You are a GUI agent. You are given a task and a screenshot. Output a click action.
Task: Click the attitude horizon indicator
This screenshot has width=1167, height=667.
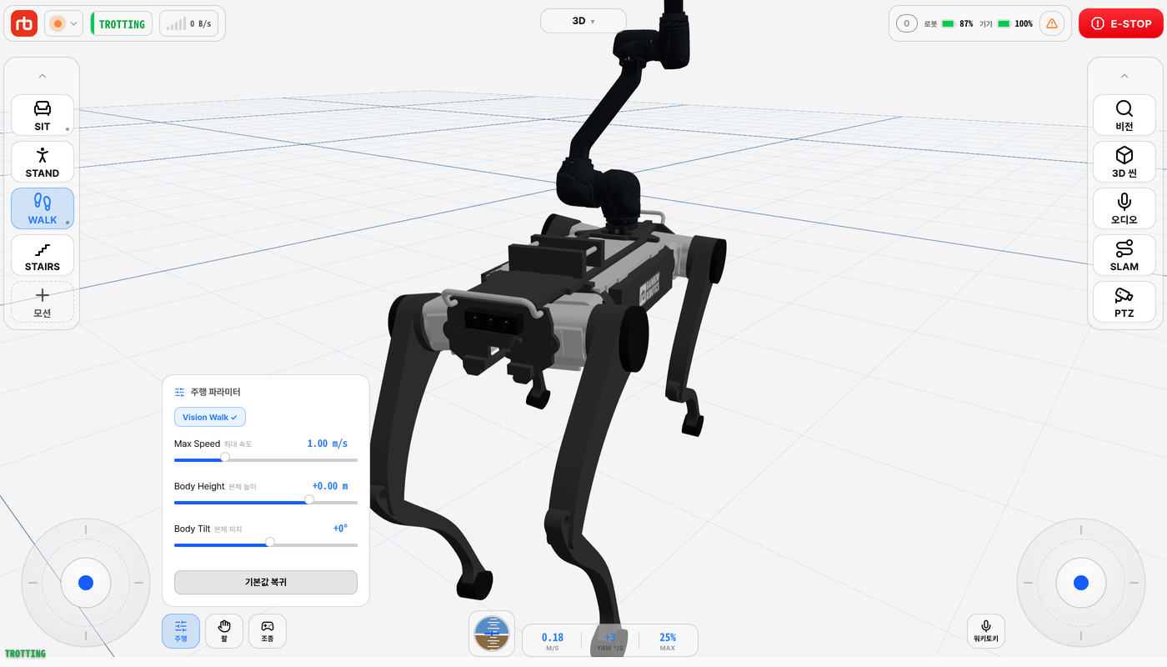click(x=492, y=634)
